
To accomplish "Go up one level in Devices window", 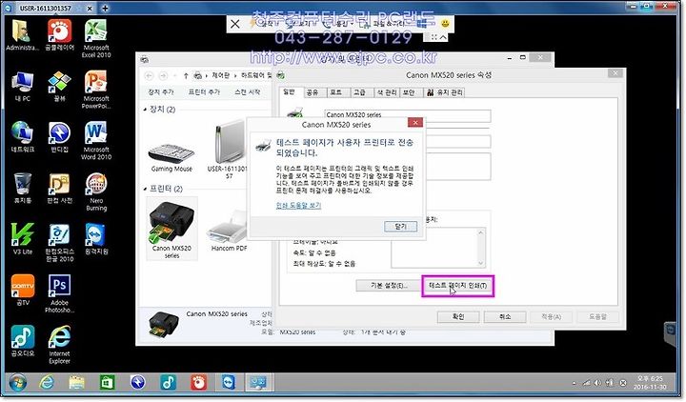I will pyautogui.click(x=186, y=75).
